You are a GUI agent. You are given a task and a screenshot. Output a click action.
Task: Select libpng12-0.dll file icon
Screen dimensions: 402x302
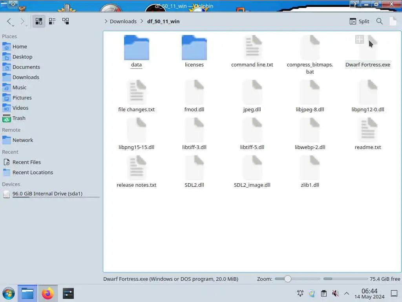click(367, 92)
